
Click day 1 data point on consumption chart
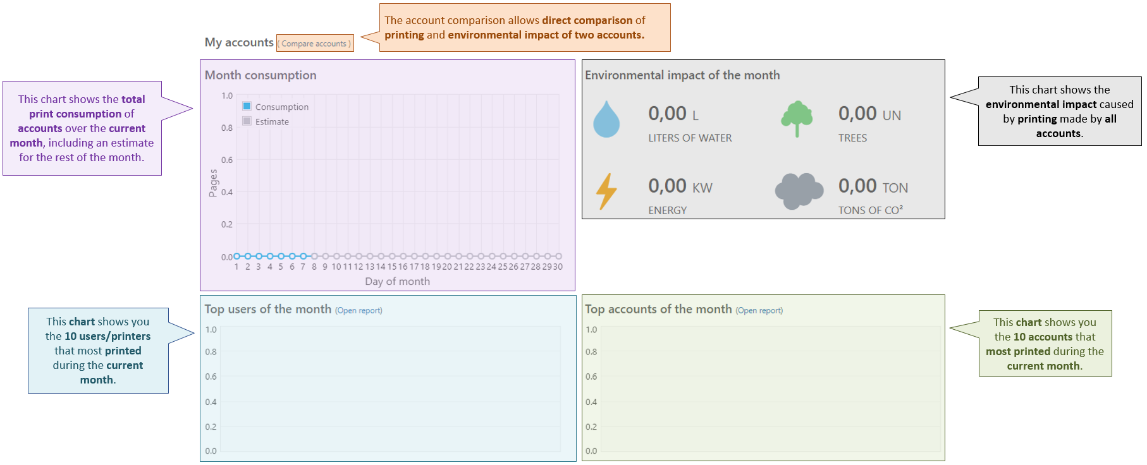tap(236, 256)
